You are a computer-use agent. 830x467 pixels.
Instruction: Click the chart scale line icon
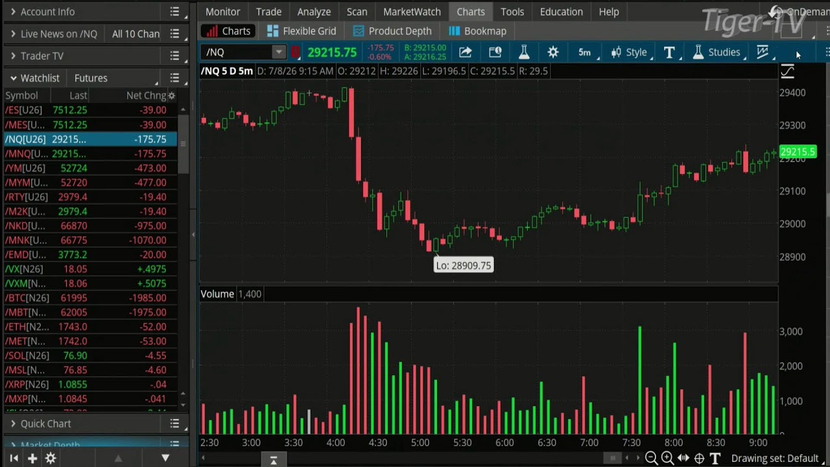(x=788, y=71)
